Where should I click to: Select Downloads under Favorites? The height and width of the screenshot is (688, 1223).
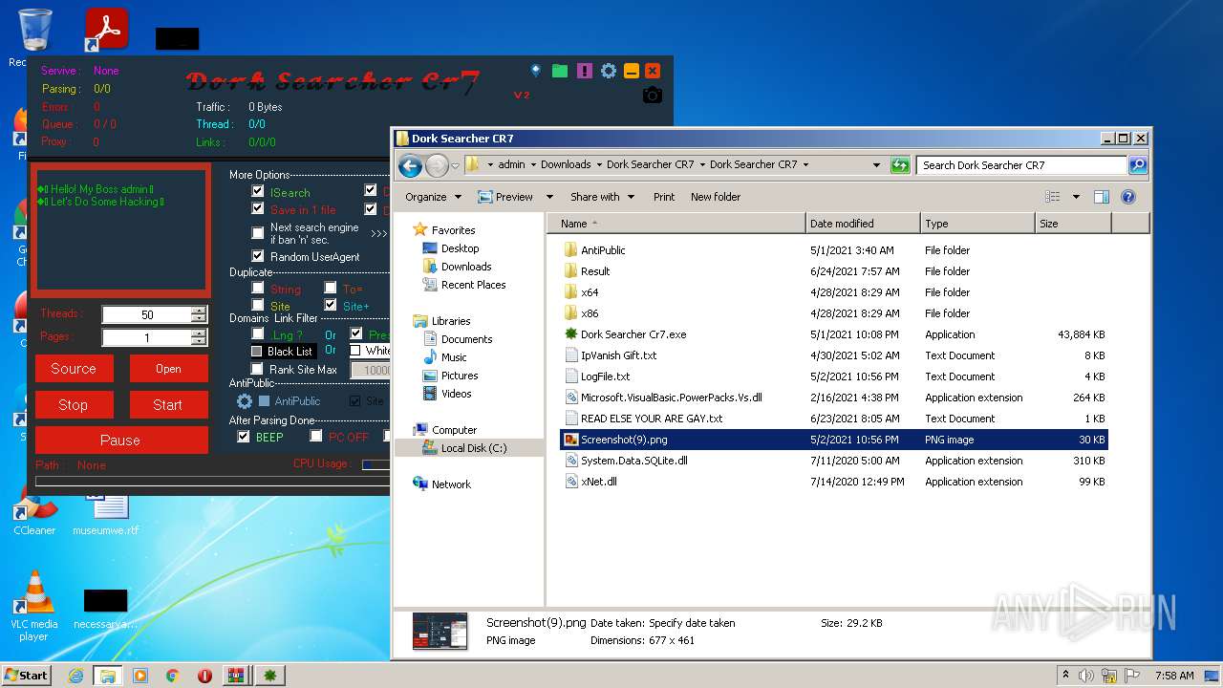(465, 267)
